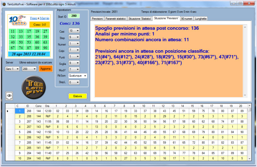Click the date 28 ago 2013 12.10.04

tap(29, 54)
